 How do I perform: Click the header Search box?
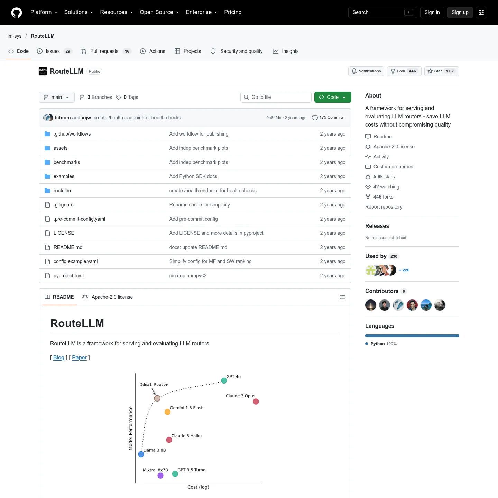pyautogui.click(x=382, y=12)
